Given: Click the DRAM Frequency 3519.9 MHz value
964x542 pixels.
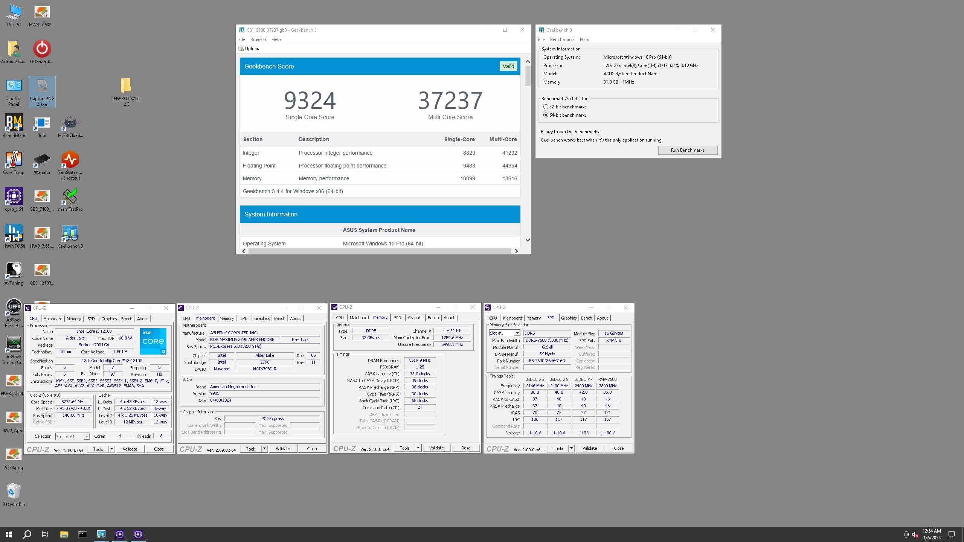Looking at the screenshot, I should (x=420, y=360).
